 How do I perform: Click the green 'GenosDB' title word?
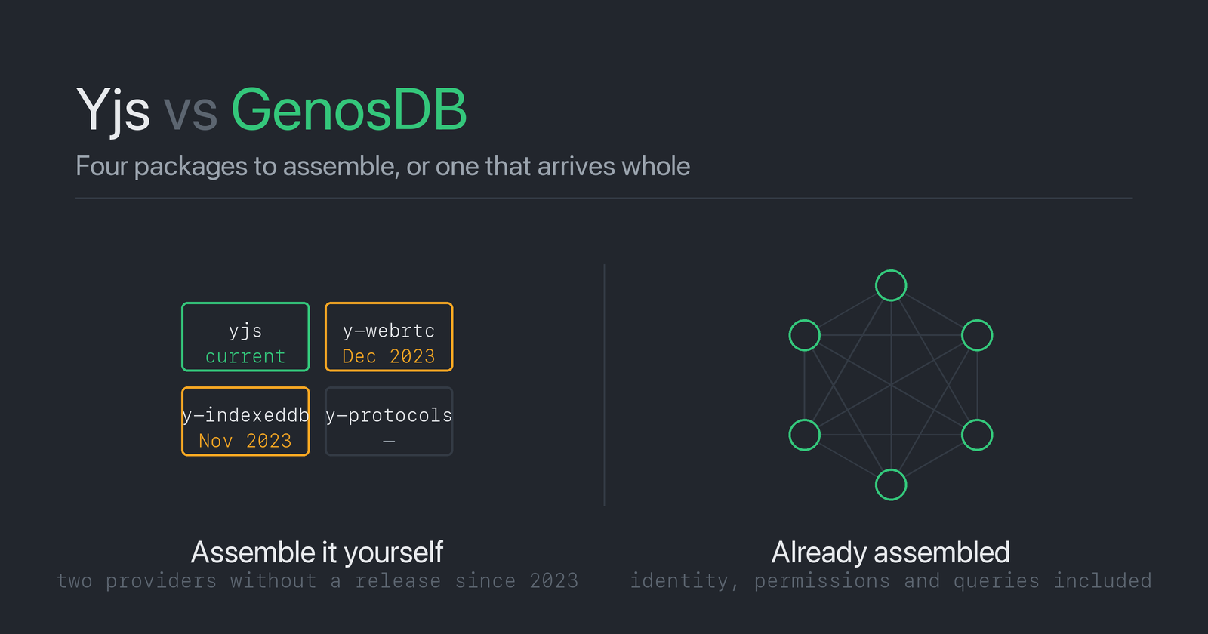point(349,109)
